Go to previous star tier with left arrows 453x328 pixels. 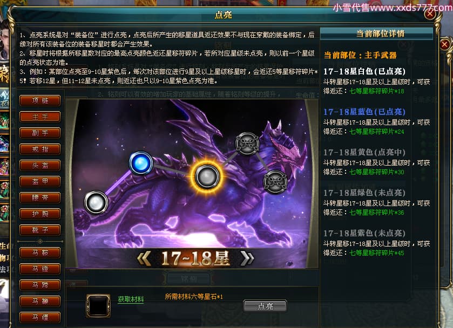click(x=144, y=258)
